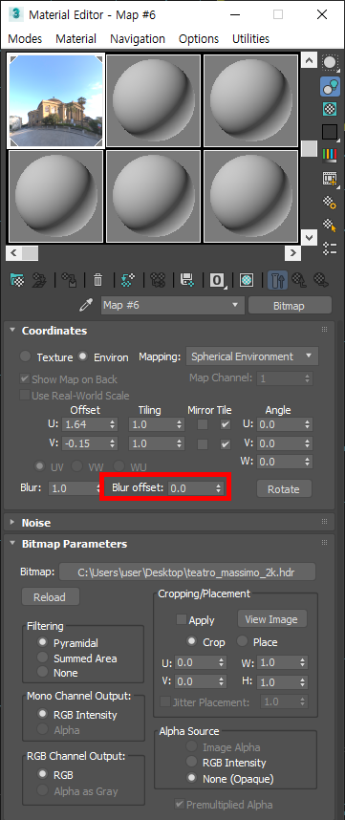Click the Cropping W spinner arrows
This screenshot has width=345, height=820.
(x=302, y=662)
